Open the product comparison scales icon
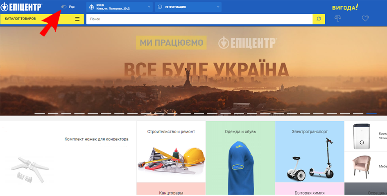 tap(337, 19)
